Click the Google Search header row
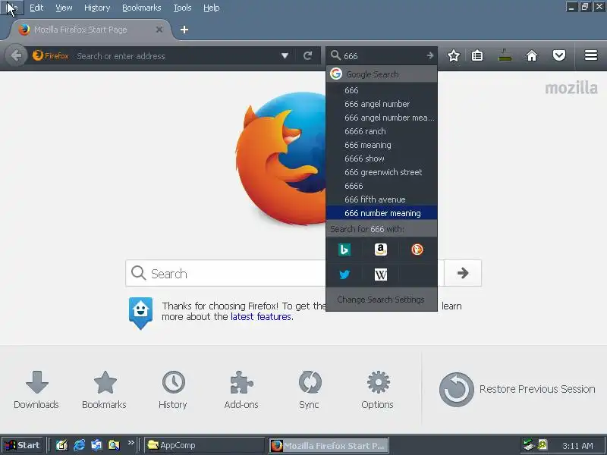The image size is (607, 455). click(x=382, y=74)
